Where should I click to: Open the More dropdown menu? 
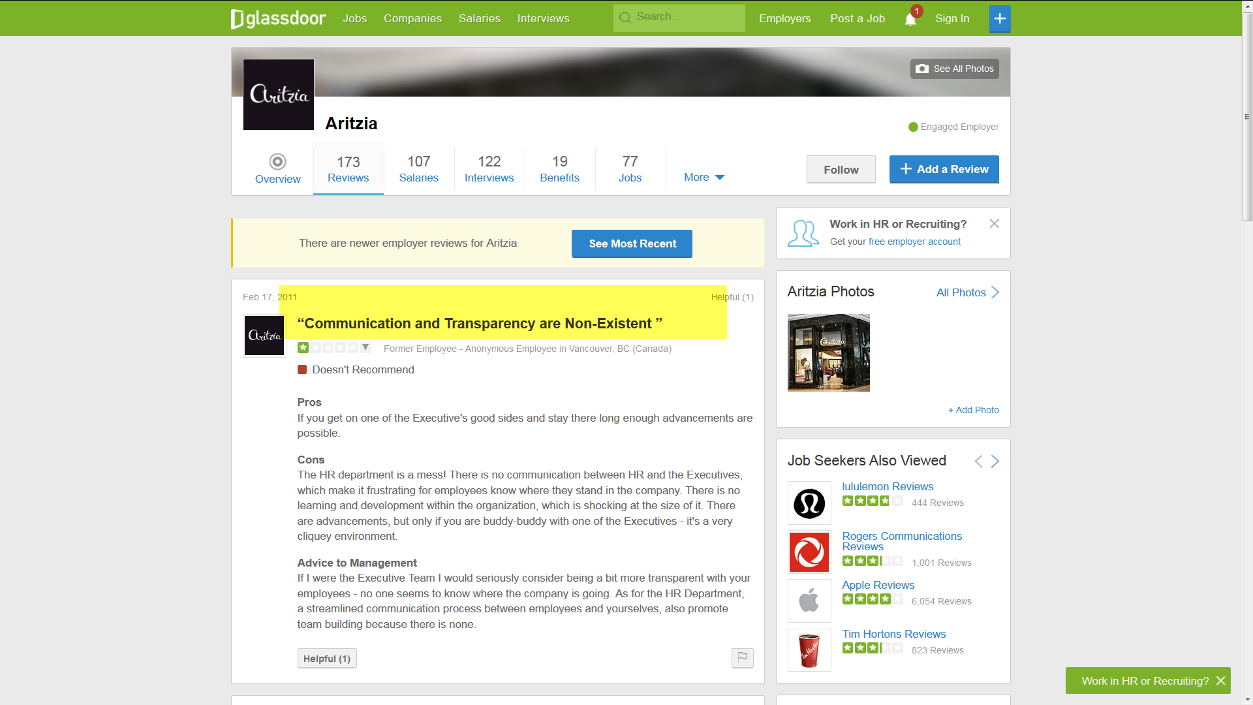(704, 177)
